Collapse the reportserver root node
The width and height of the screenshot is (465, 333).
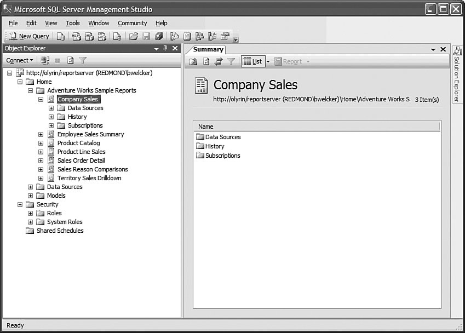click(x=9, y=73)
